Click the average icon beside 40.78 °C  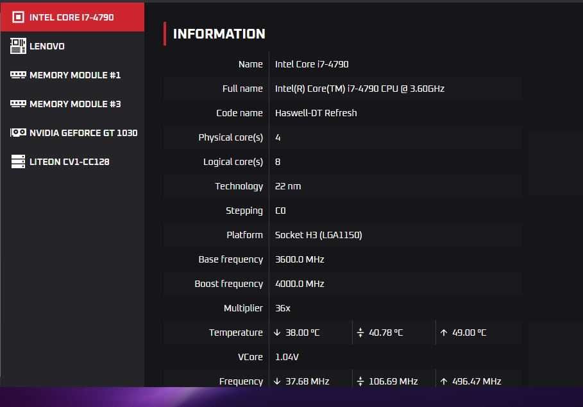pyautogui.click(x=360, y=333)
